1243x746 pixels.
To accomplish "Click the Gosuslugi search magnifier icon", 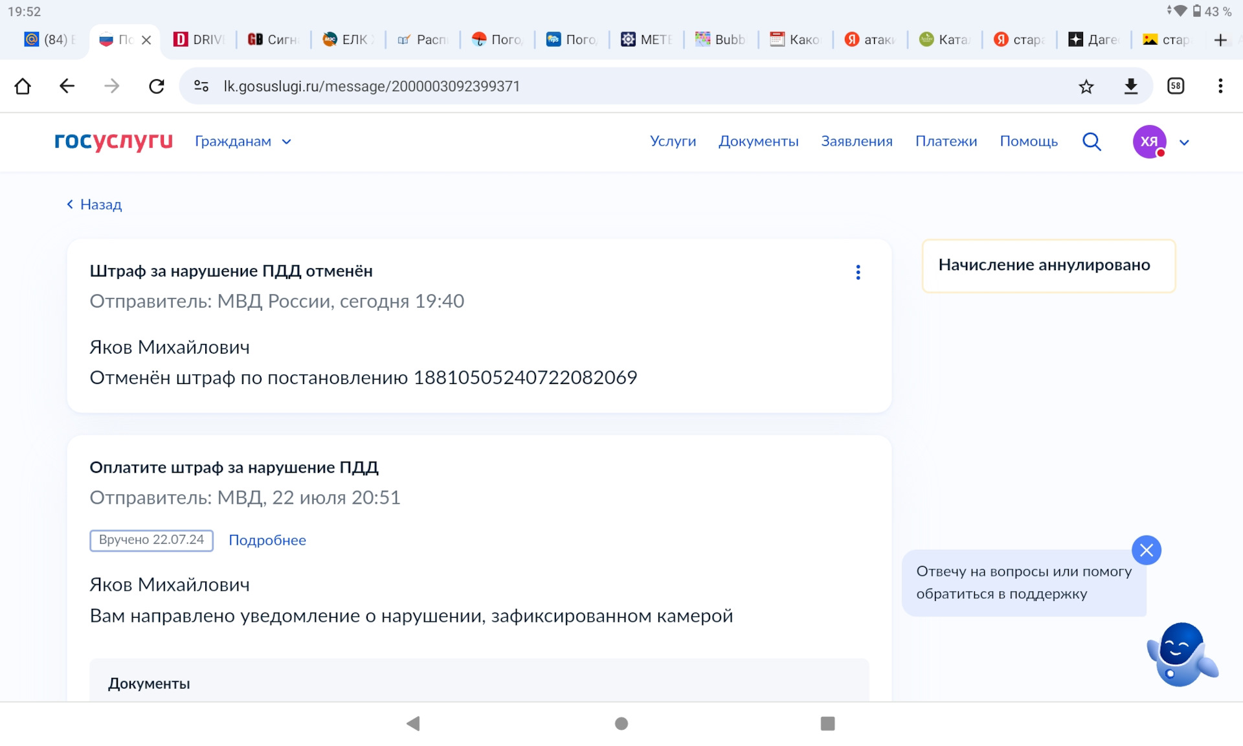I will pos(1092,141).
